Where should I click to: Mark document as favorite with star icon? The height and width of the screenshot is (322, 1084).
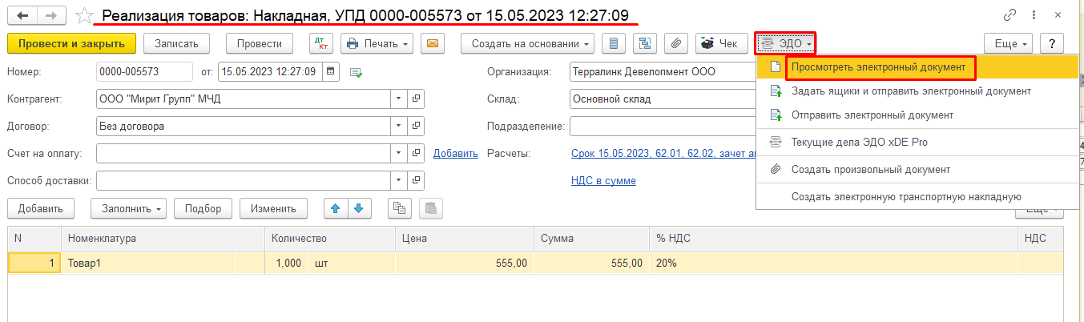pos(83,15)
